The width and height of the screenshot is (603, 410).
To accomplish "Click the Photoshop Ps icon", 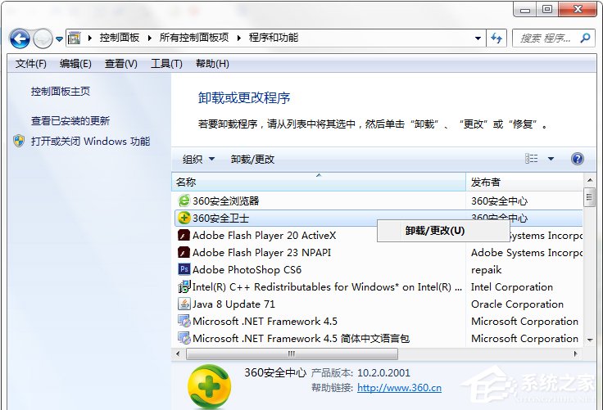I will point(184,269).
